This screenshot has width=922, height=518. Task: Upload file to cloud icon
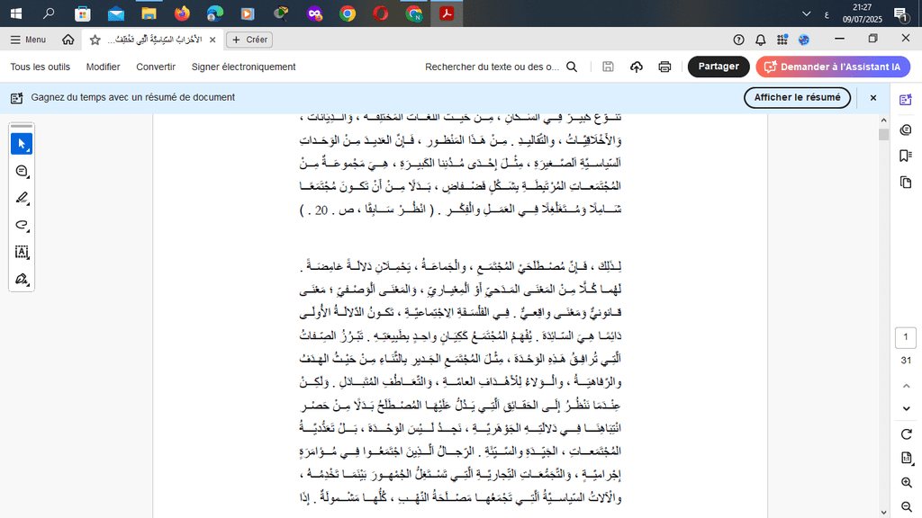(637, 67)
